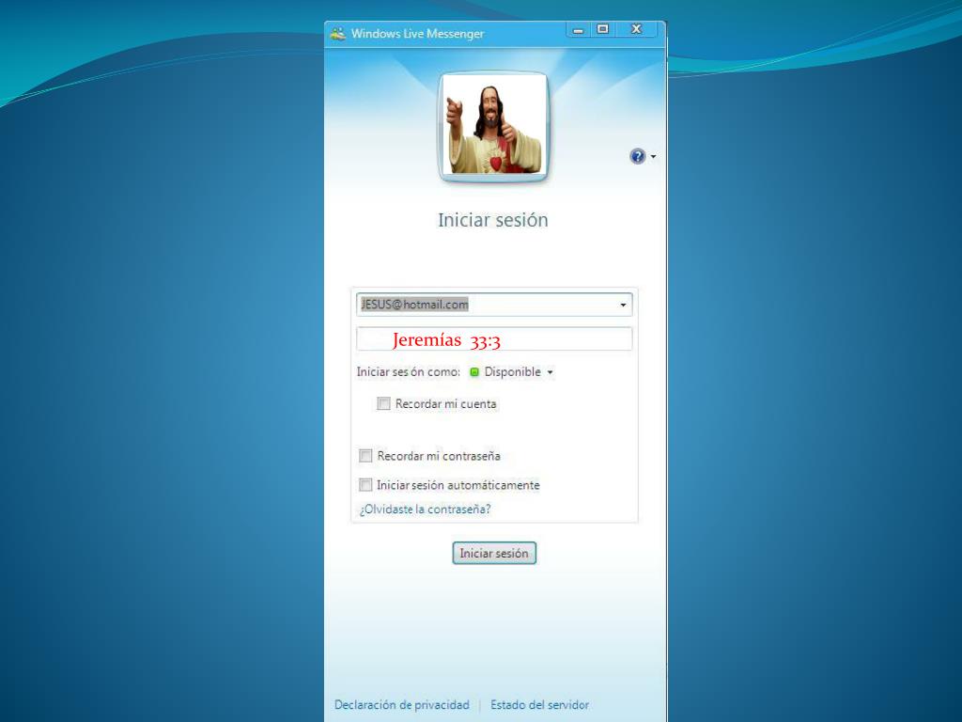
Task: Click the Iniciar sesión heading text
Action: [x=493, y=220]
